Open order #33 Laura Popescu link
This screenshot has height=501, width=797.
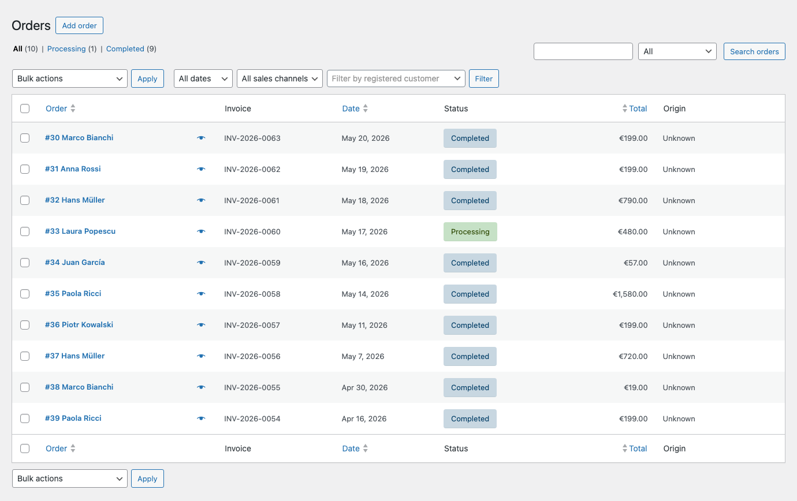coord(80,231)
